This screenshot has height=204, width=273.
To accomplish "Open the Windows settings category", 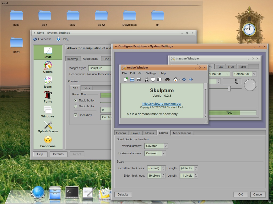I will (48, 112).
